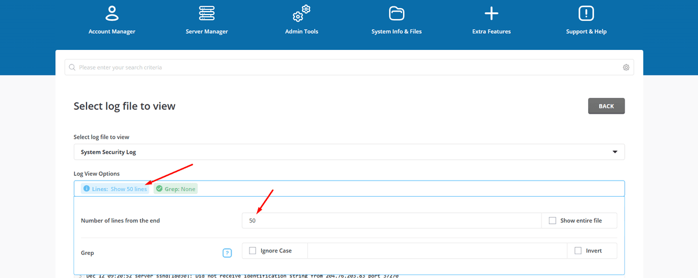The image size is (698, 278).
Task: Select the Lines: Show 50 lines tag
Action: tap(115, 189)
